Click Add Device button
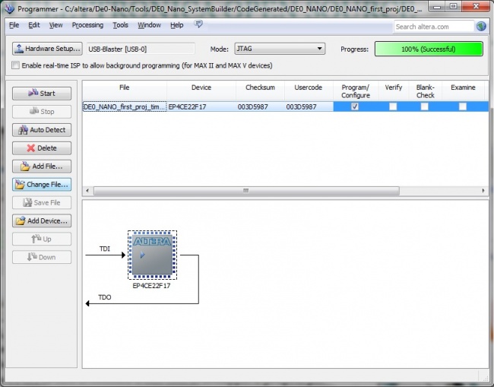Viewport: 494px width, 387px height. [x=42, y=221]
